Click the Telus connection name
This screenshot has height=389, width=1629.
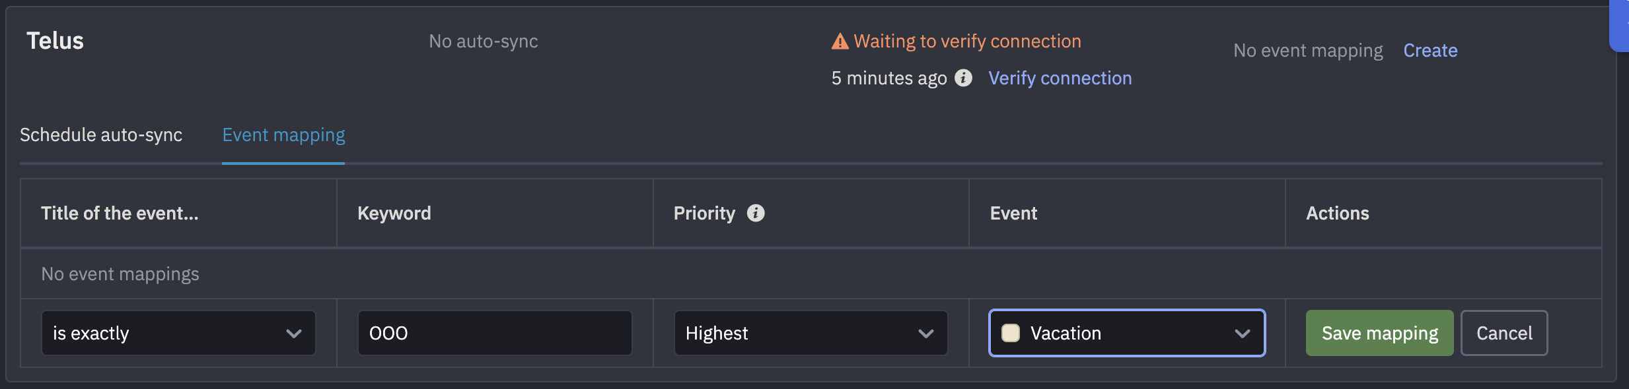point(55,40)
